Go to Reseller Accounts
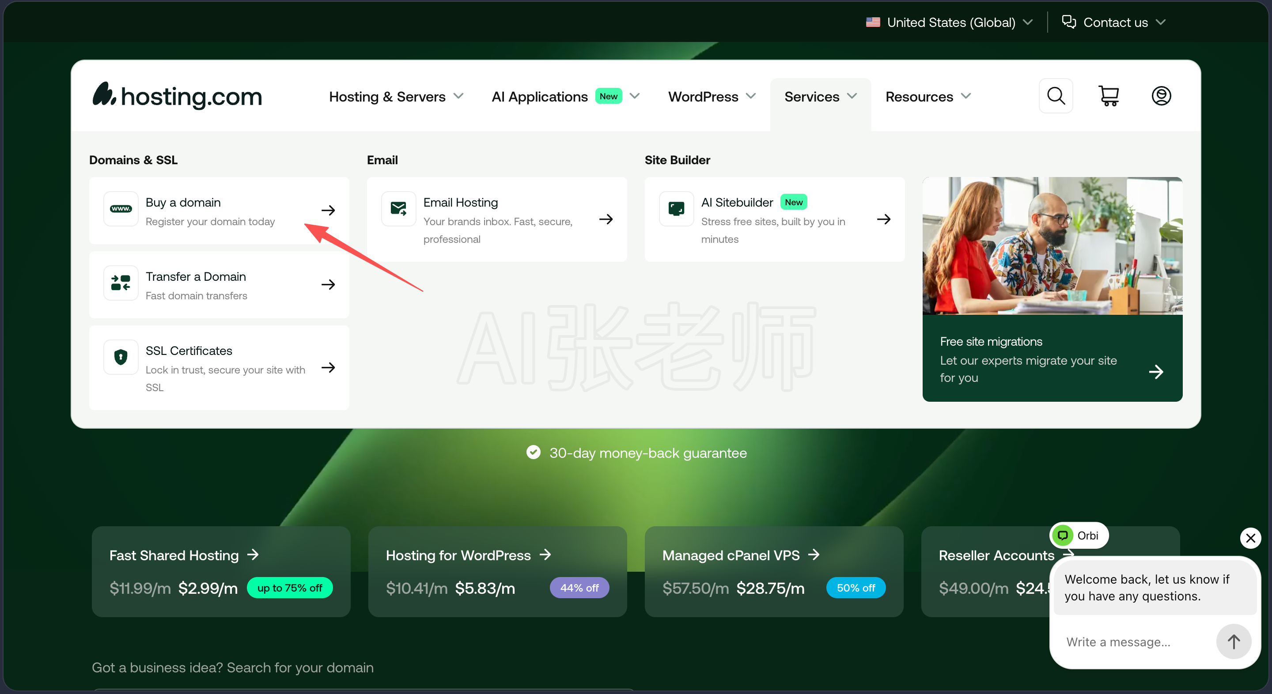The width and height of the screenshot is (1272, 694). [996, 555]
